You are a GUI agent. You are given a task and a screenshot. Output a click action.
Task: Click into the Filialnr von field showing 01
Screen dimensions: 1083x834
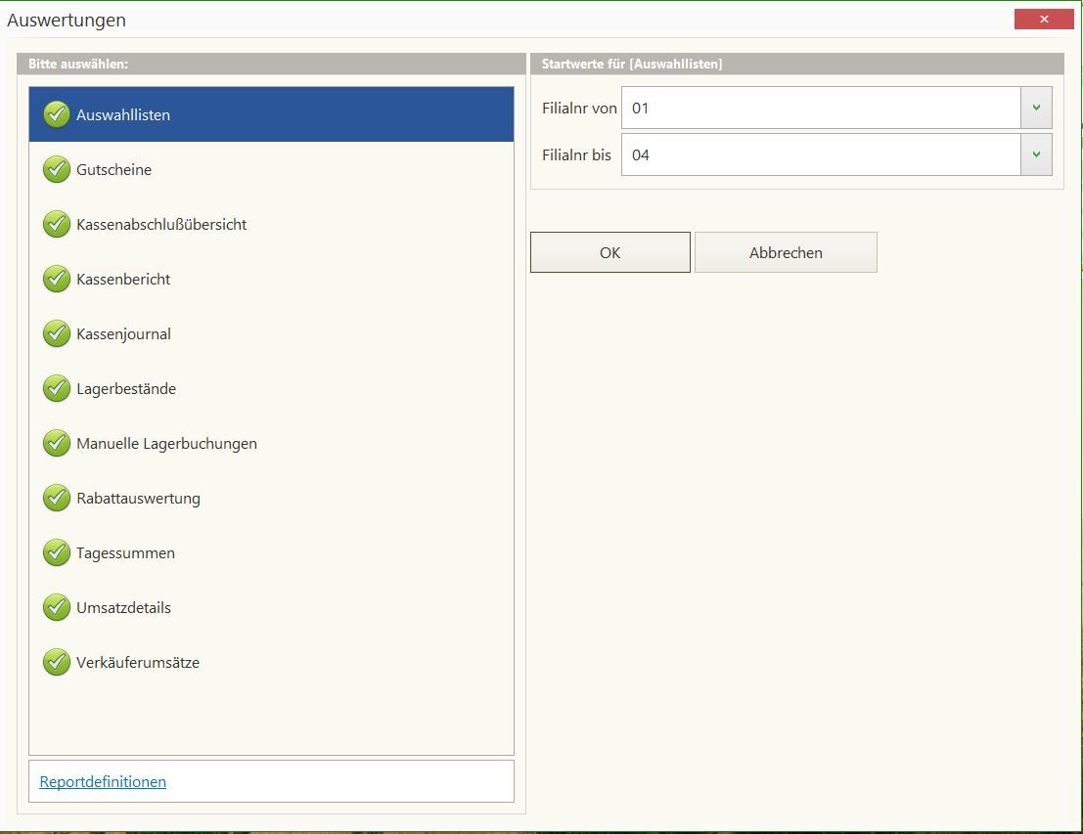pyautogui.click(x=820, y=108)
